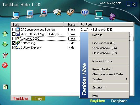Click the UP balloon icon

85,13
